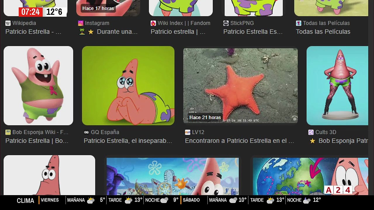
Task: Open the 3D Patrick in green shirt image
Action: (38, 85)
